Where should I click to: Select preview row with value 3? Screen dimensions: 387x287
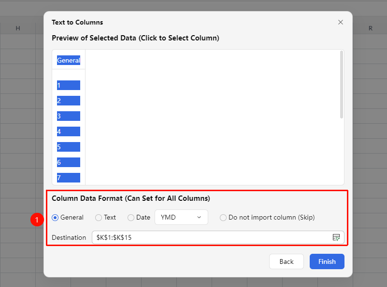[69, 116]
